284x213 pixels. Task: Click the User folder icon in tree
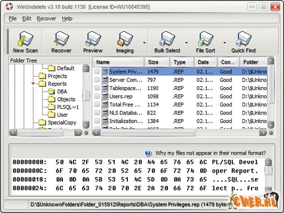pyautogui.click(x=51, y=115)
